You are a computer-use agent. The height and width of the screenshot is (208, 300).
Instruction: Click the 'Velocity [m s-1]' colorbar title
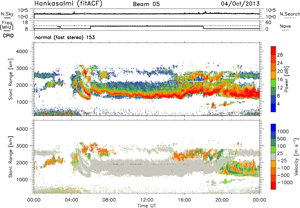[296, 157]
